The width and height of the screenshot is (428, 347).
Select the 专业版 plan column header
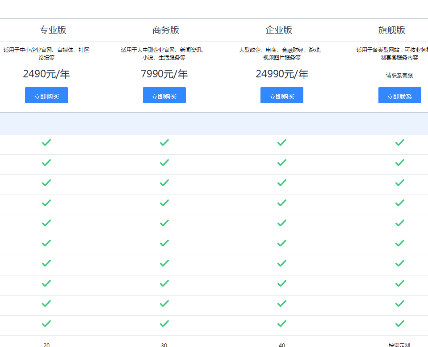point(46,30)
